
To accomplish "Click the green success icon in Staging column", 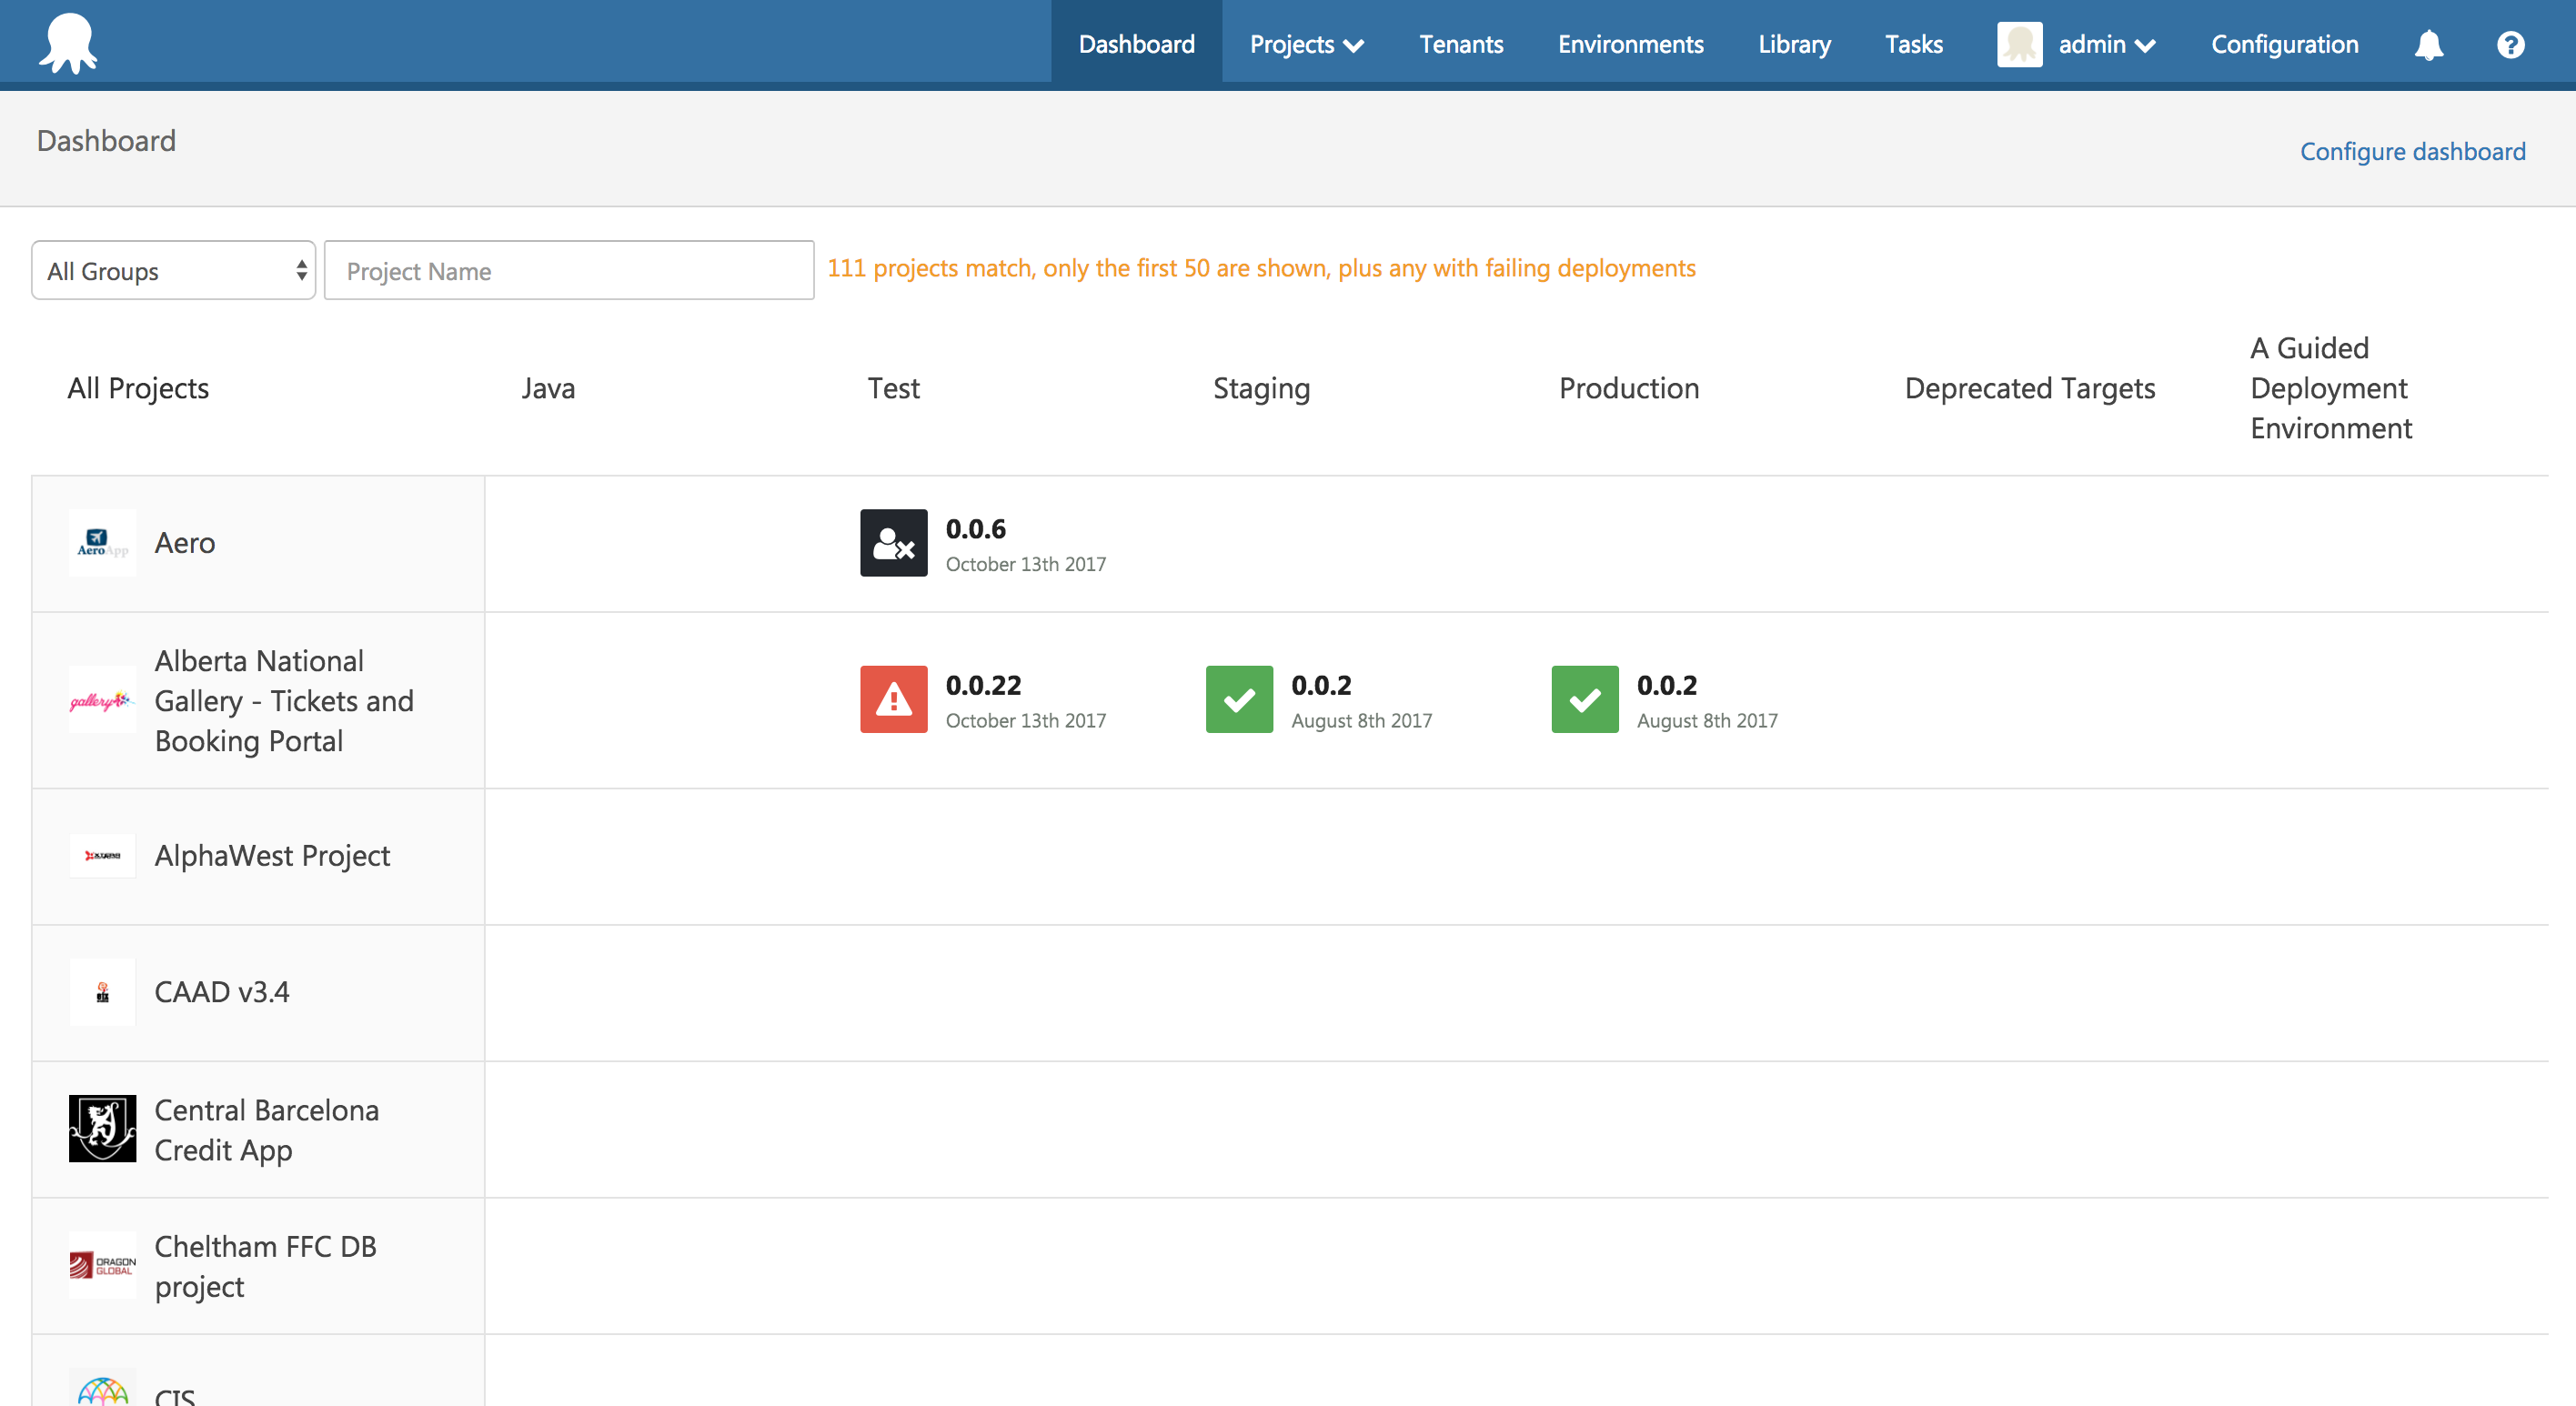I will coord(1239,699).
